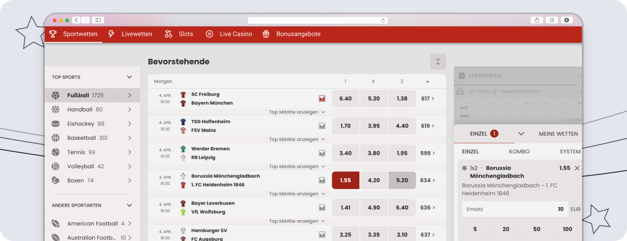Screen dimensions: 627x241
Task: Open 617 more markets for Freiburg match
Action: pos(427,98)
